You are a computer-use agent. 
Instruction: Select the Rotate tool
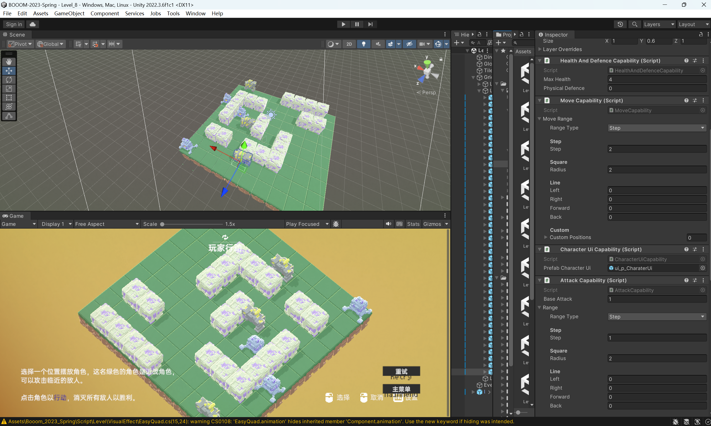pyautogui.click(x=9, y=79)
